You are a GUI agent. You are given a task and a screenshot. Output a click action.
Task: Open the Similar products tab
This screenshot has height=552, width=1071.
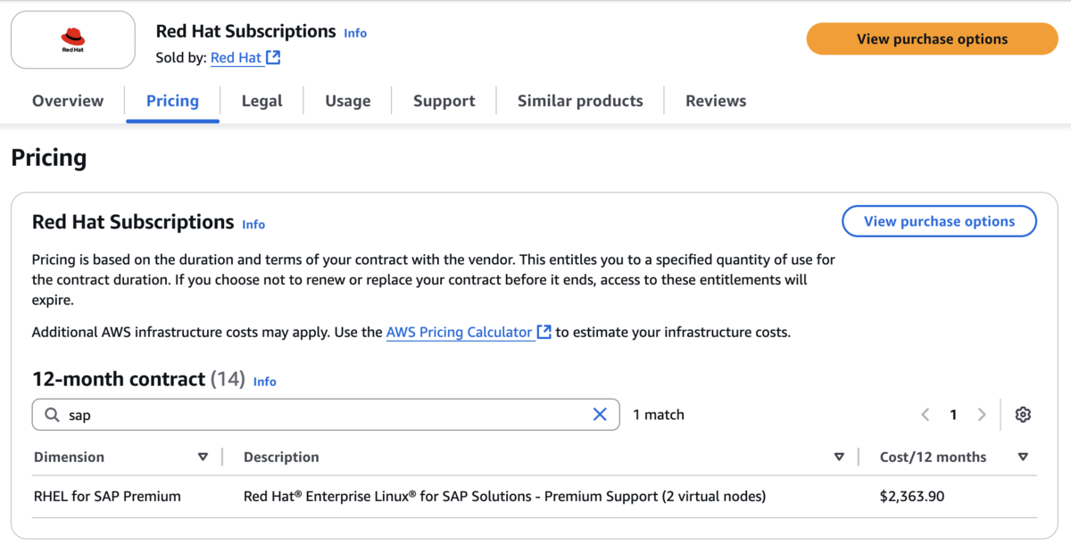click(580, 101)
